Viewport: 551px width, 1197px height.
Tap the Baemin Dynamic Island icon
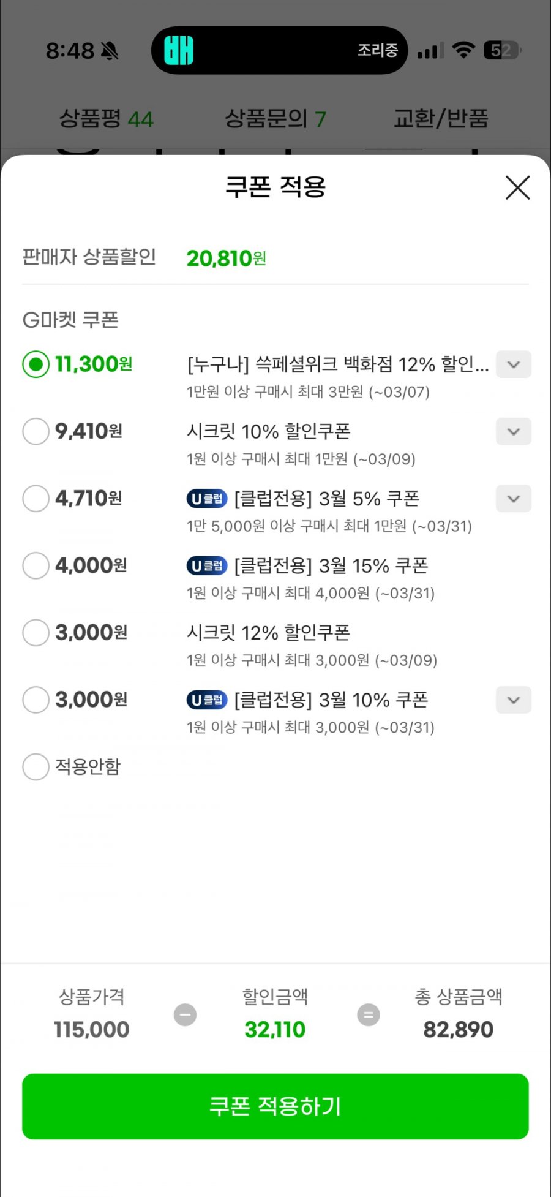[179, 50]
